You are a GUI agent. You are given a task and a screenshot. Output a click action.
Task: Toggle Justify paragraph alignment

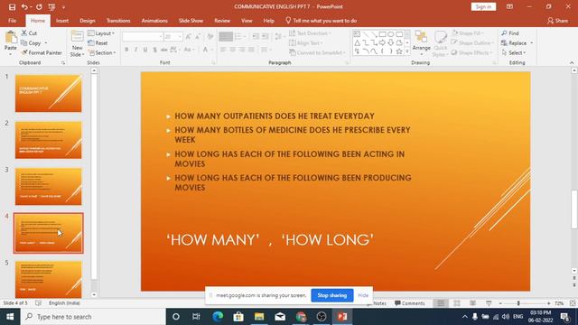pyautogui.click(x=251, y=50)
